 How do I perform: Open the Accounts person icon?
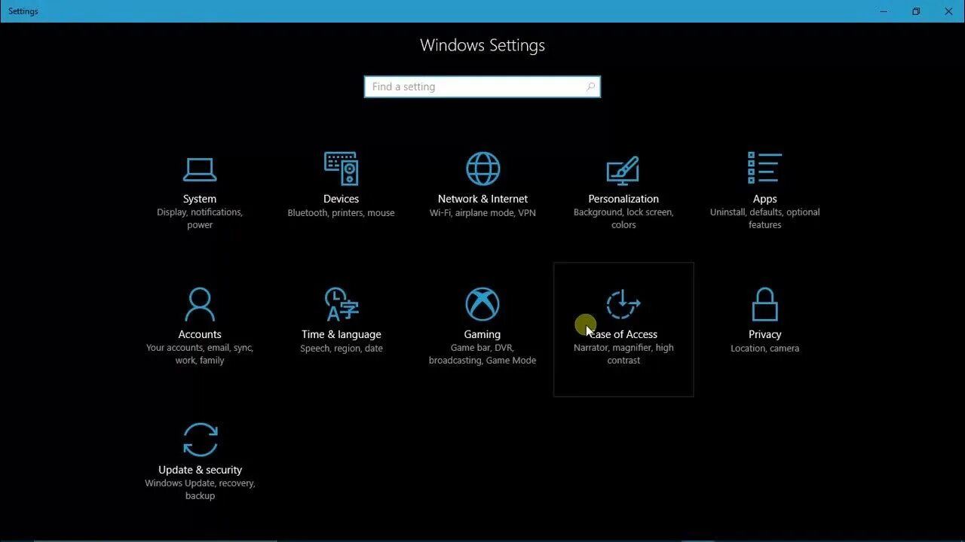(x=200, y=304)
